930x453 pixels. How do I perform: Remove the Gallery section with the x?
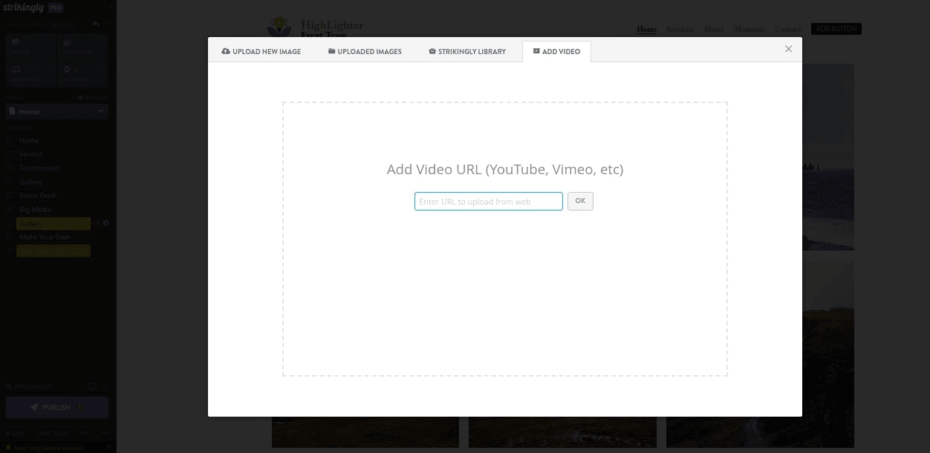98,223
